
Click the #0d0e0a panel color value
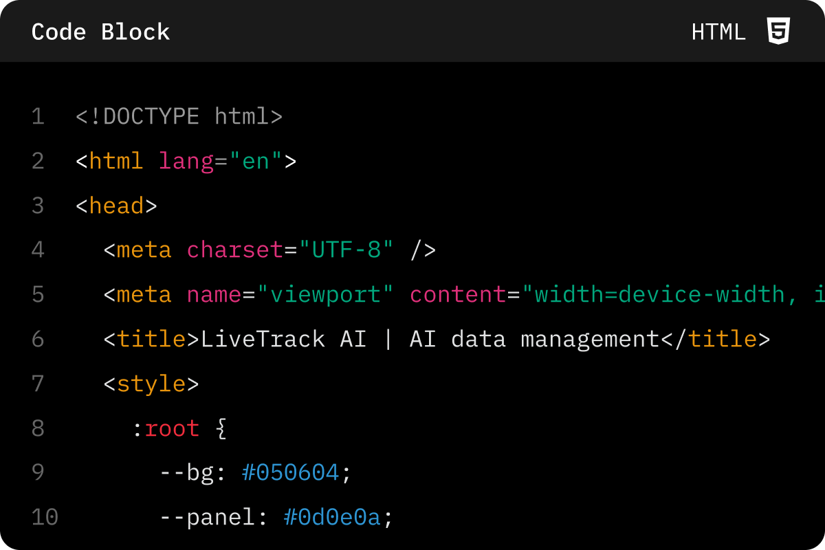tap(332, 516)
